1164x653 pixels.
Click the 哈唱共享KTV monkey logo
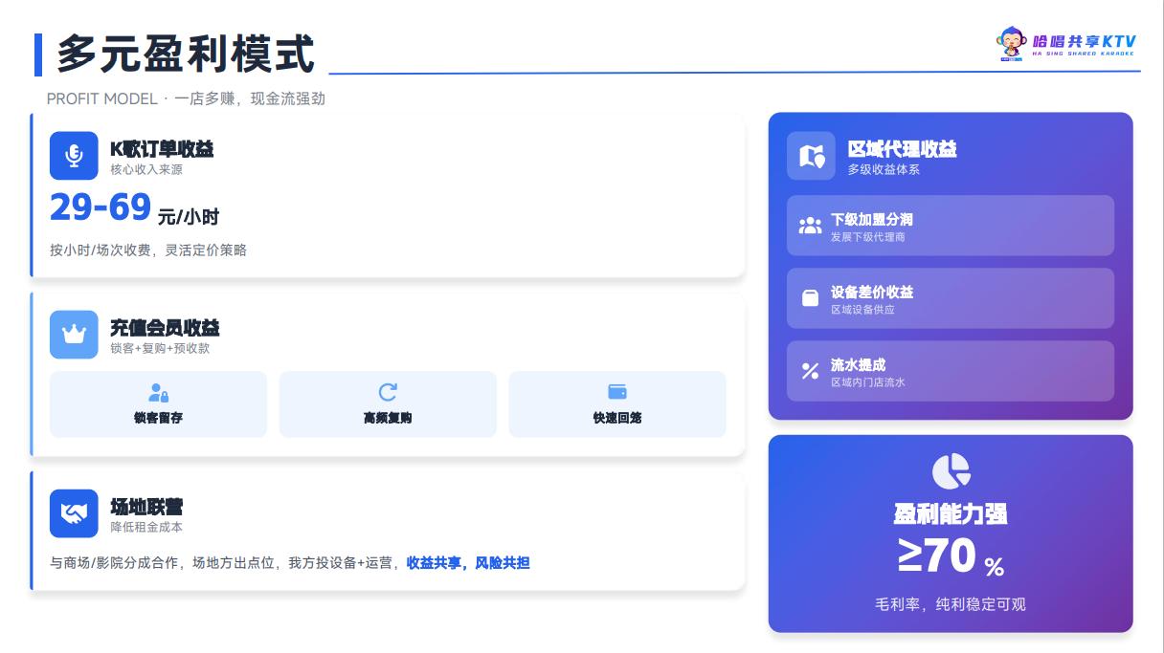[x=1012, y=43]
